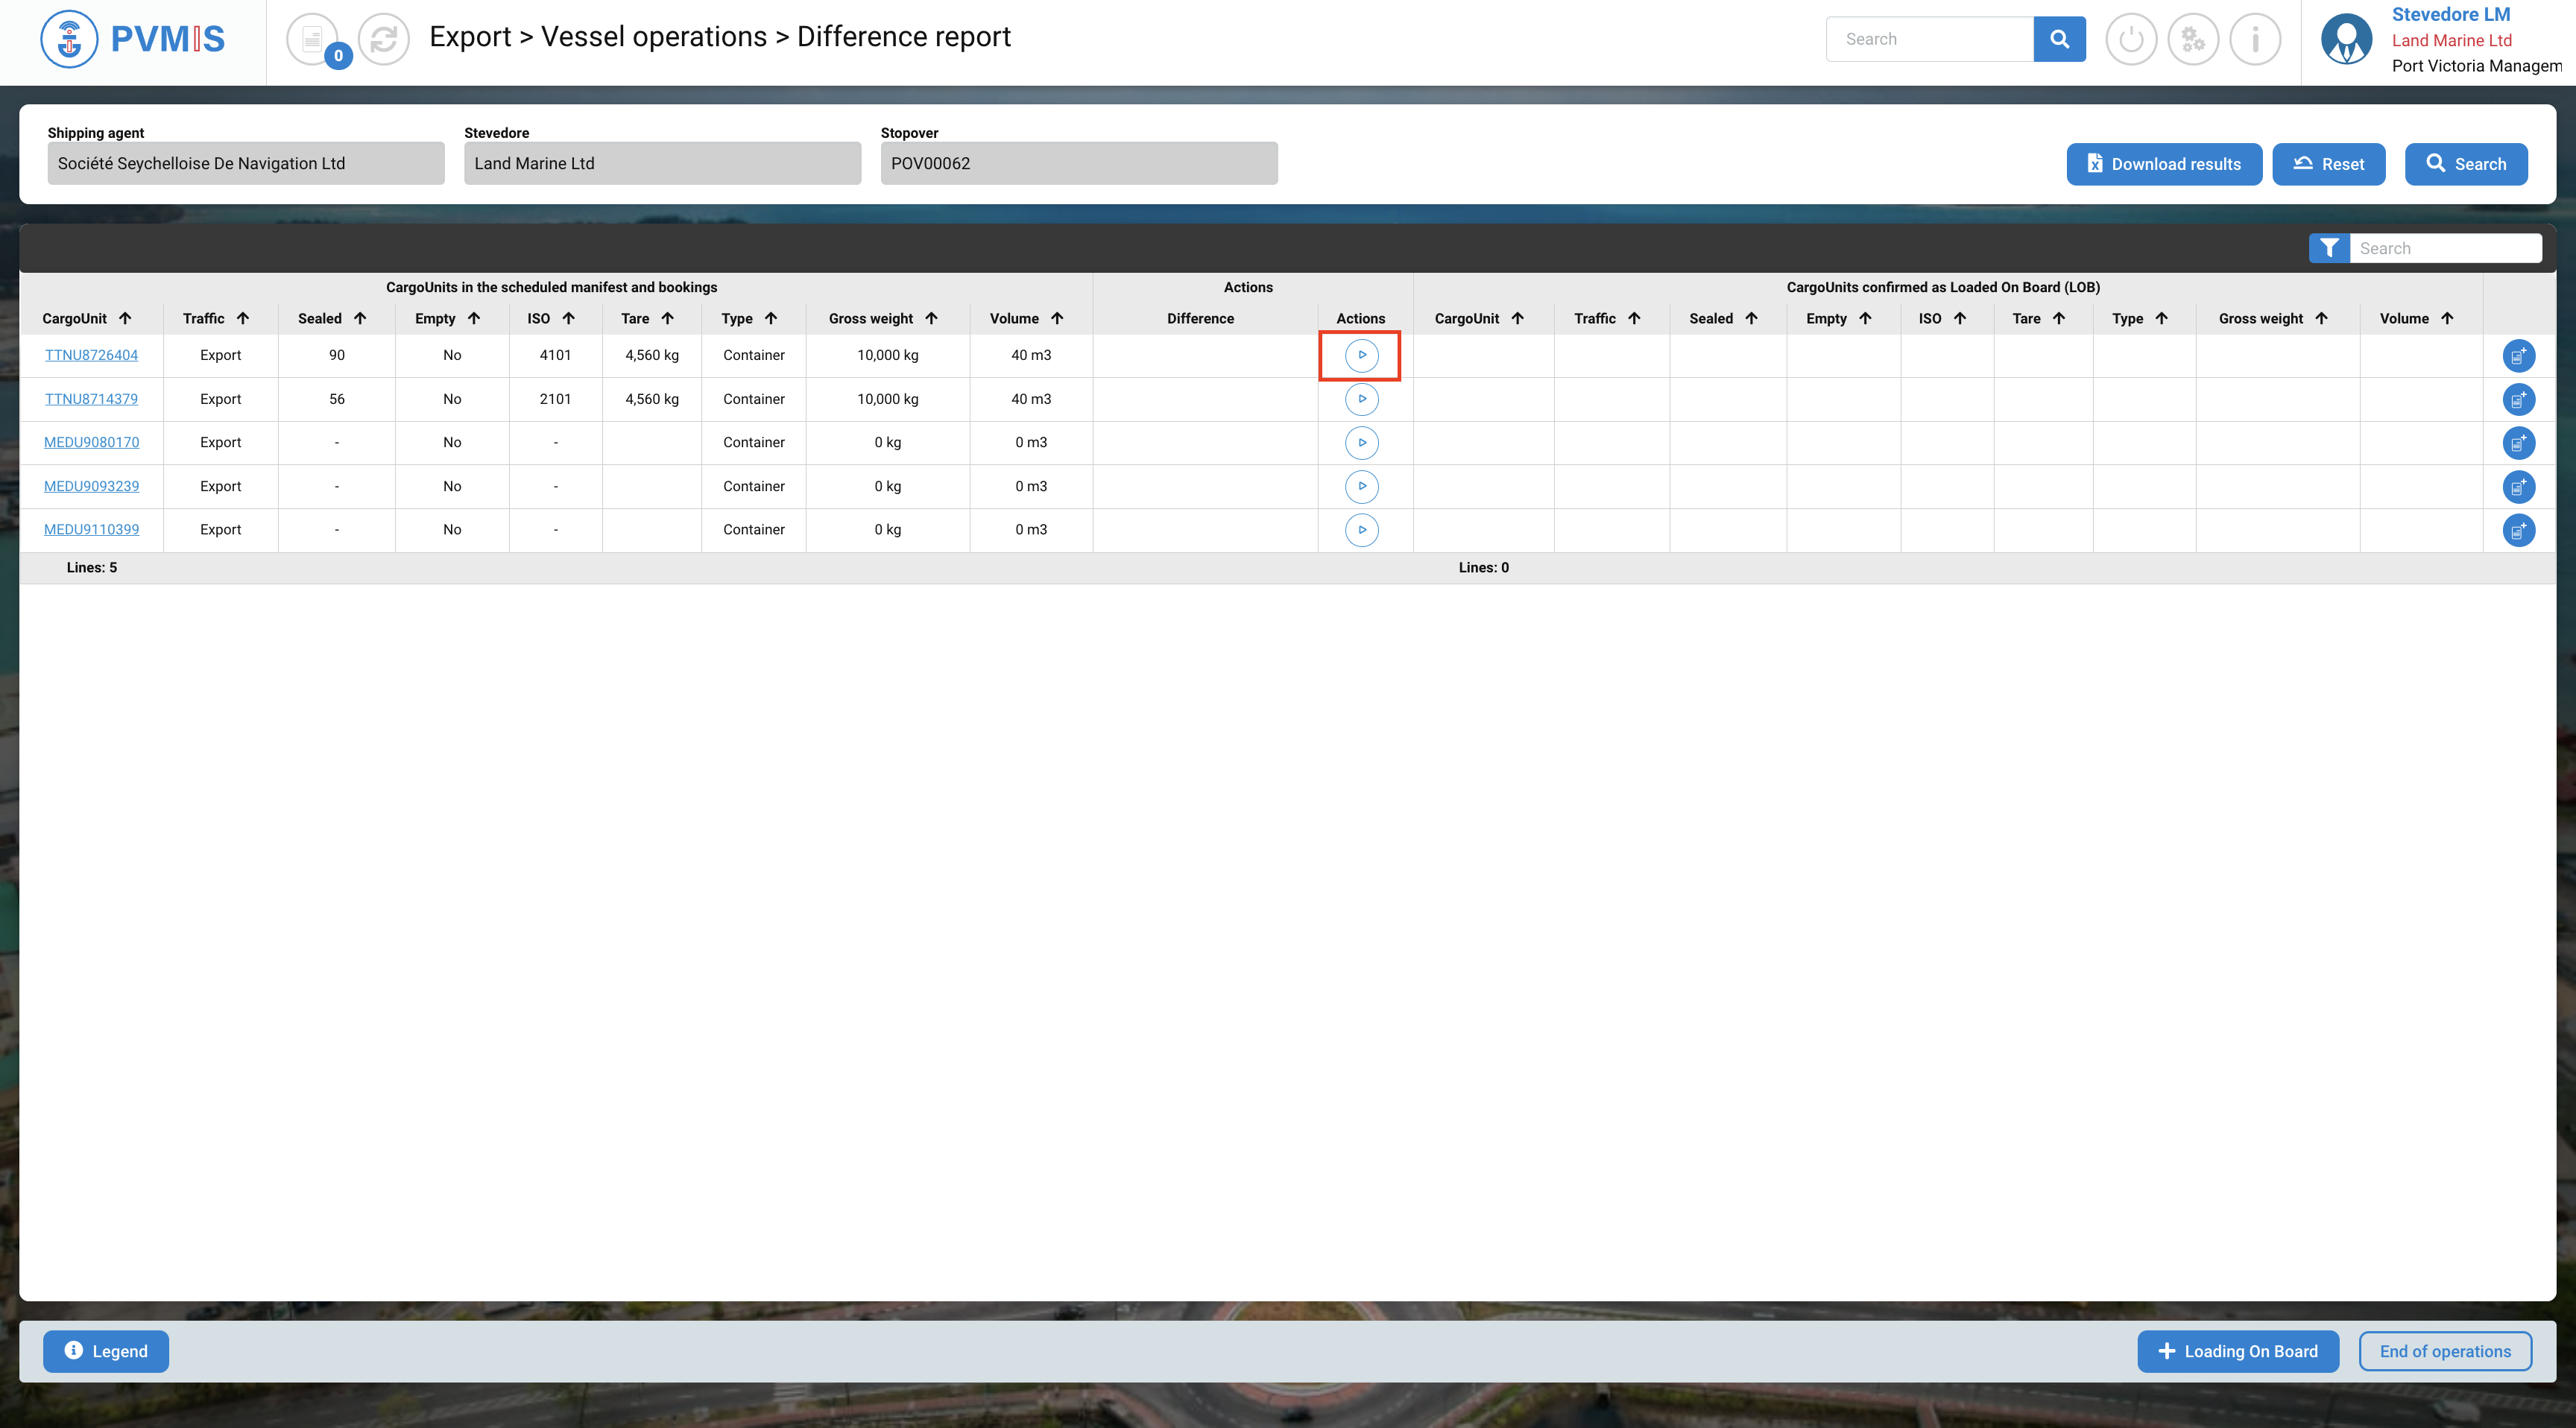Viewport: 2576px width, 1428px height.
Task: Sort manifest table by CargoUnit column
Action: coord(125,318)
